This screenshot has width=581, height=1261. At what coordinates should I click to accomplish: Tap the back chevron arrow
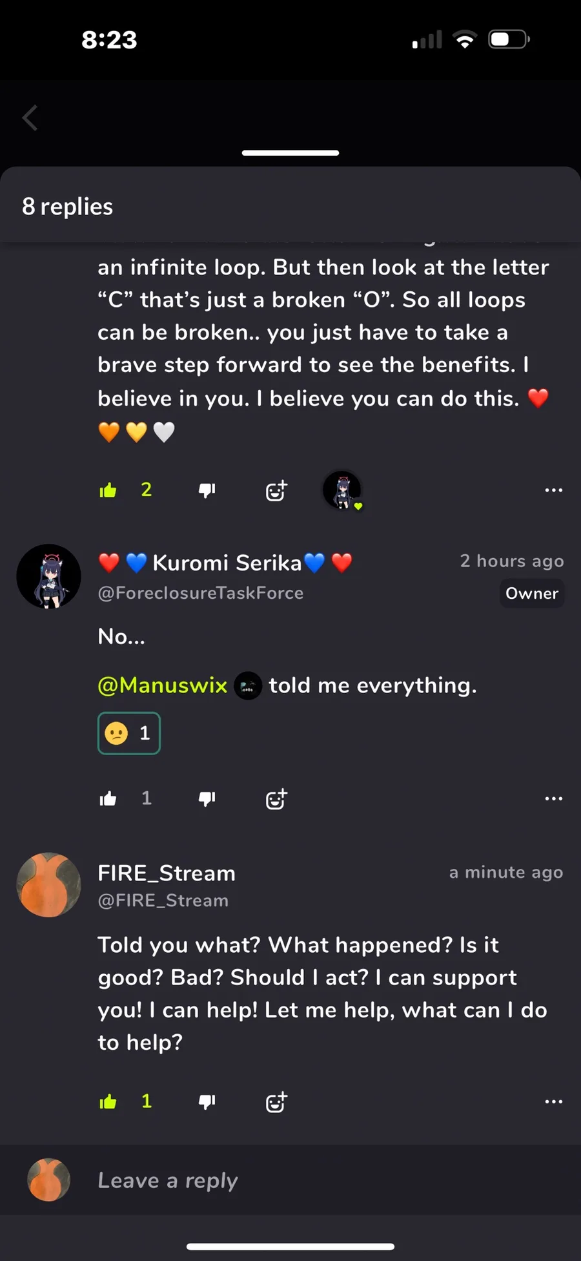coord(30,118)
